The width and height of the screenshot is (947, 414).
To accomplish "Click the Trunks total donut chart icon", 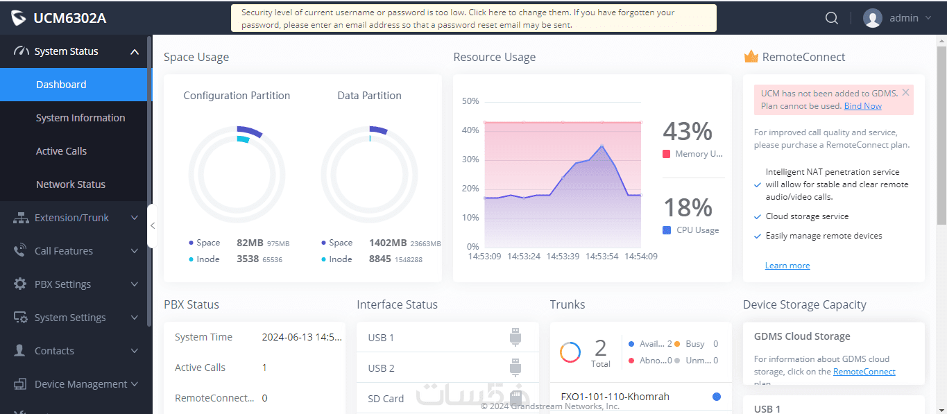I will tap(570, 352).
